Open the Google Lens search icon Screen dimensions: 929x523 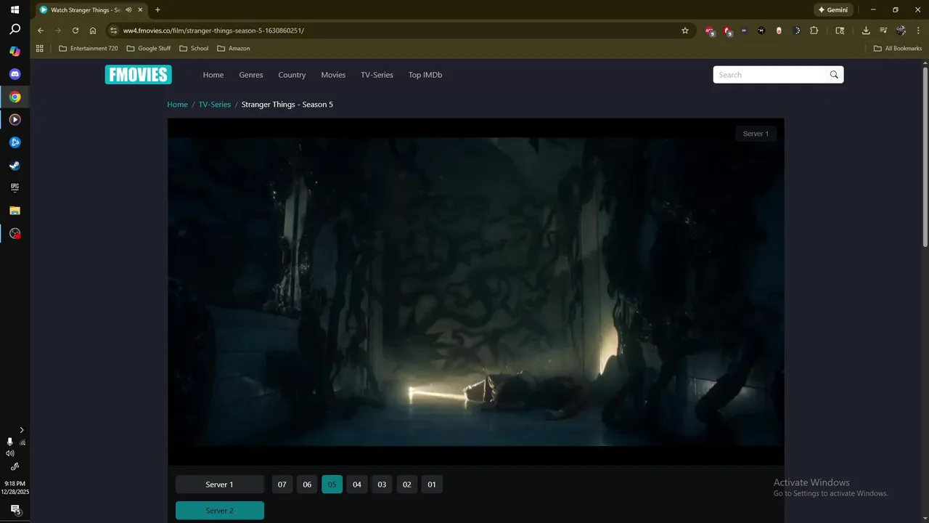click(x=840, y=31)
